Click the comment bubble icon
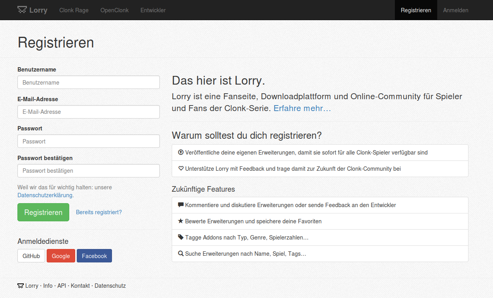This screenshot has width=493, height=298. (x=181, y=205)
